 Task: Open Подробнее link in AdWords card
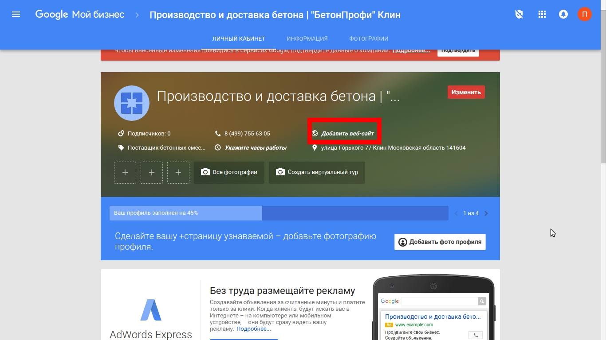point(253,329)
